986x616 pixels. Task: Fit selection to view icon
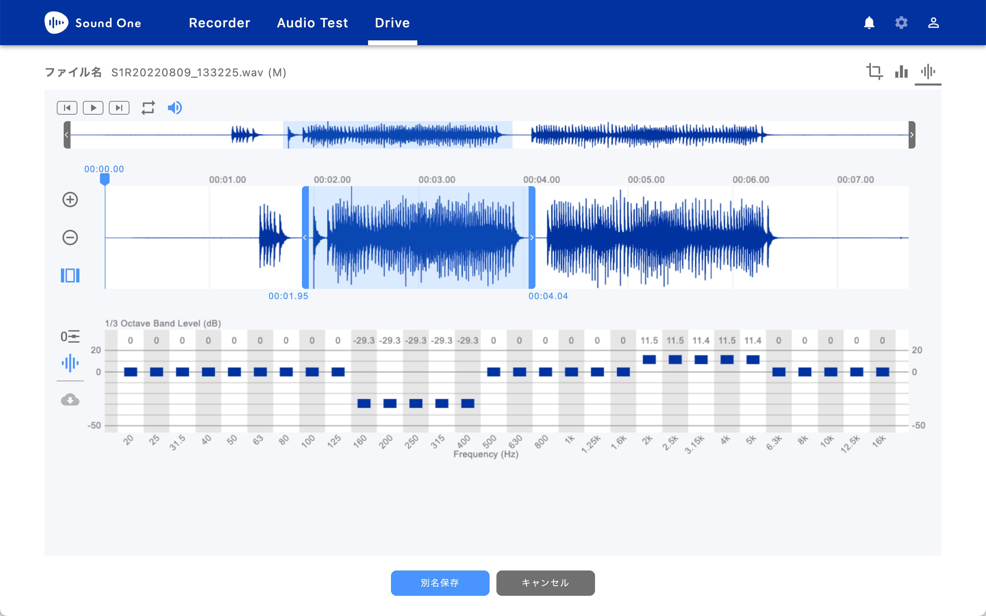coord(70,275)
